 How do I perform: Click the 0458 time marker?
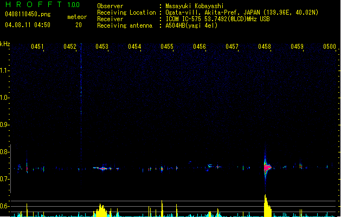click(x=265, y=47)
